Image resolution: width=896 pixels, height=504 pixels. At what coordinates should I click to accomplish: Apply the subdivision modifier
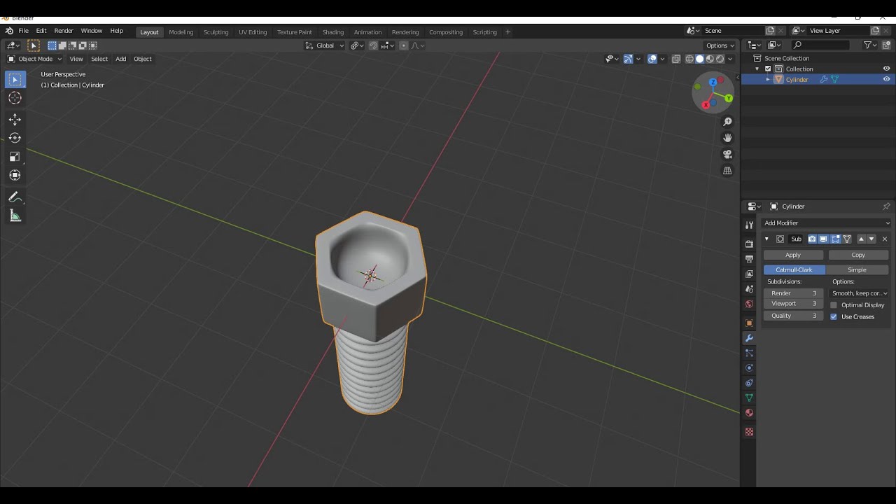793,255
